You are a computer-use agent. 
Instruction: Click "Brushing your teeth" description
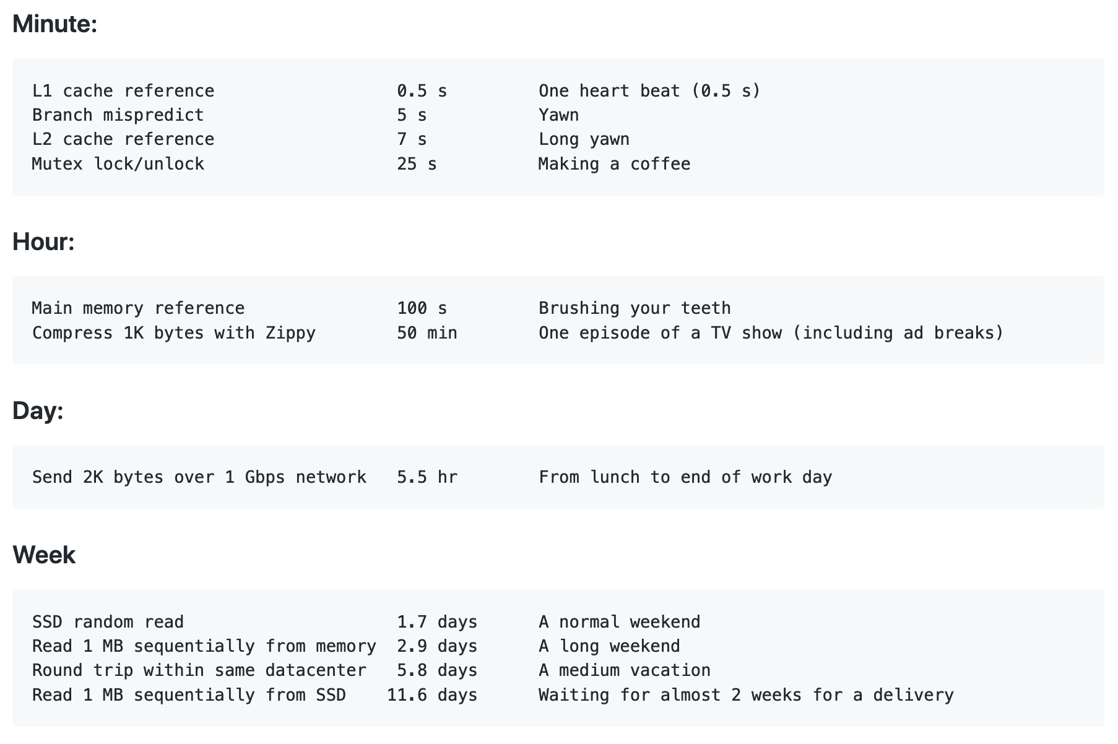pyautogui.click(x=635, y=308)
